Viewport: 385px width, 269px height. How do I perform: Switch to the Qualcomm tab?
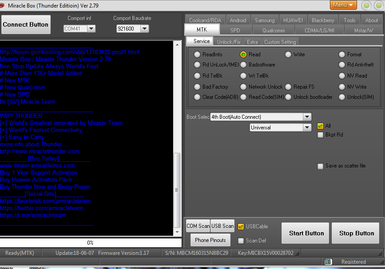274,31
